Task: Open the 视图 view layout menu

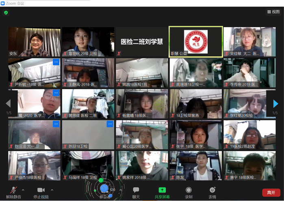Action: pos(273,12)
